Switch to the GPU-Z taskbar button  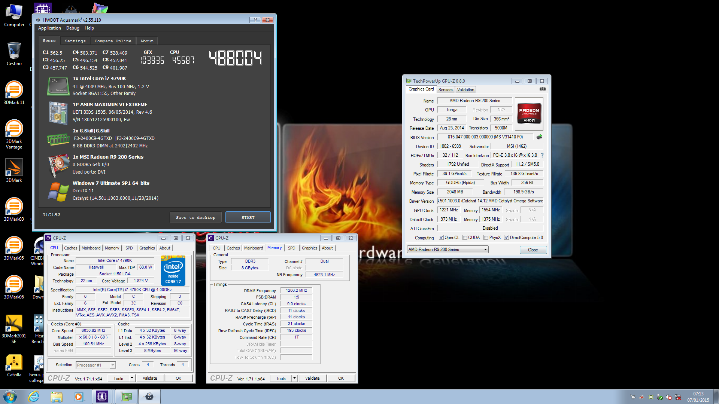(126, 397)
